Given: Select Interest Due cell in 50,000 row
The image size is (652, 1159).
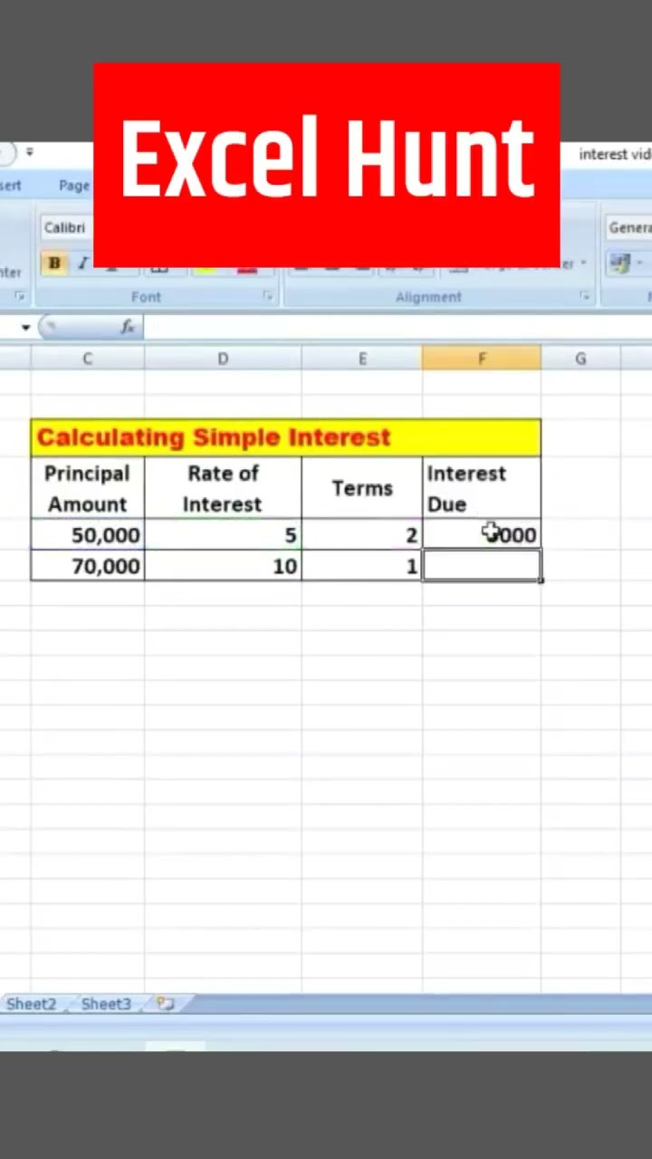Looking at the screenshot, I should [x=482, y=535].
